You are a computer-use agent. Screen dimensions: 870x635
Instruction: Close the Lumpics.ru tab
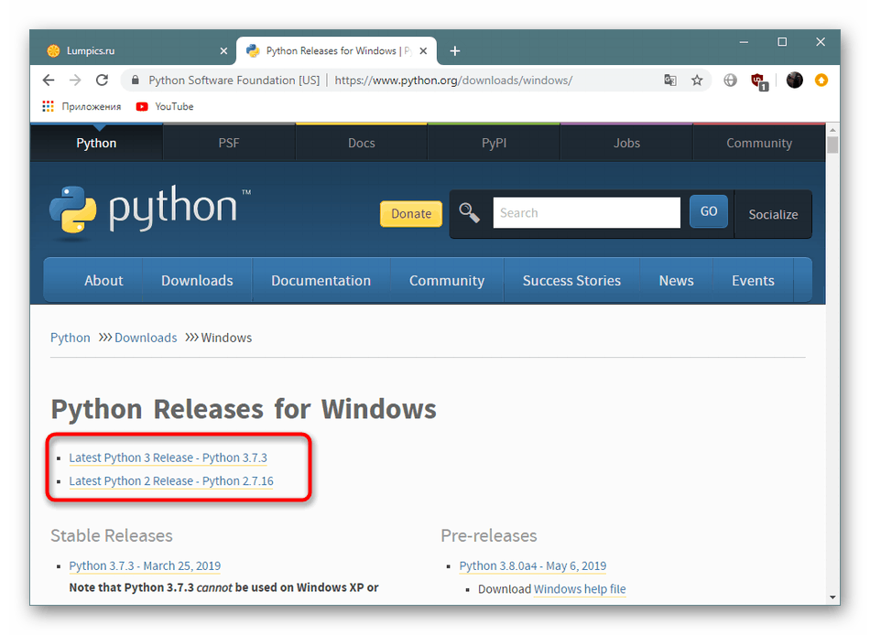(x=223, y=51)
